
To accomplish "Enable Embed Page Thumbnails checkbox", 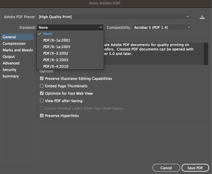I will click(x=42, y=86).
